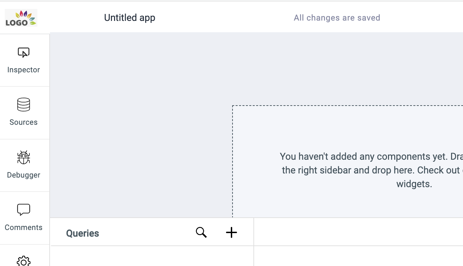The width and height of the screenshot is (463, 266).
Task: Select the Sources text label
Action: [x=24, y=122]
